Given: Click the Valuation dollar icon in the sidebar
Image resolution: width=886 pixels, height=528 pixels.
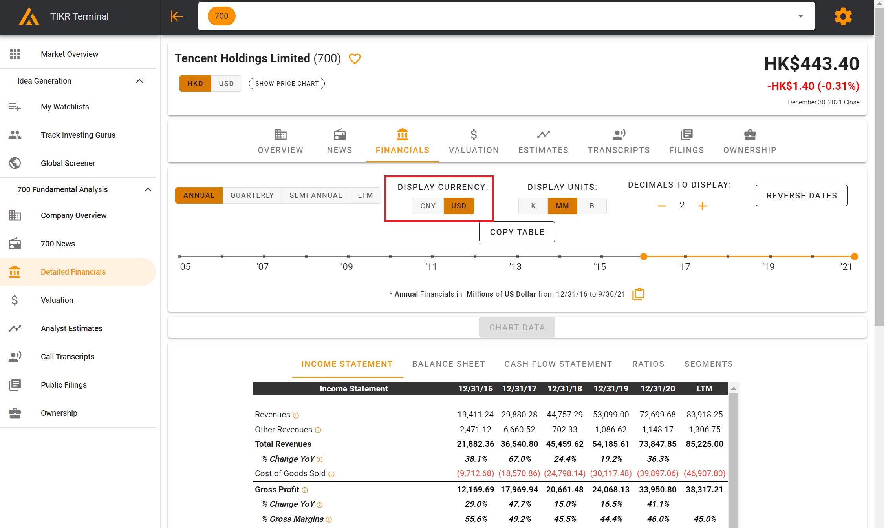Looking at the screenshot, I should [15, 300].
